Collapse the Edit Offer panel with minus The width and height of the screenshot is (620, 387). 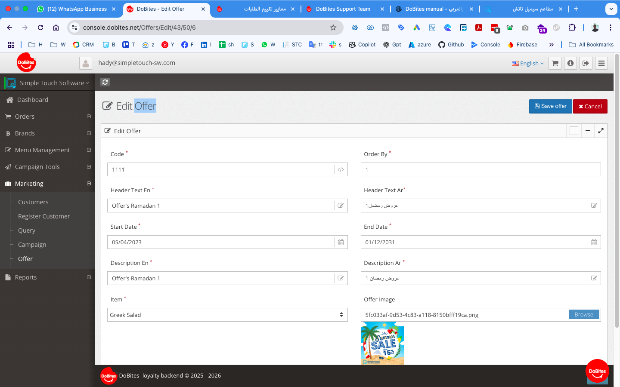pos(588,131)
